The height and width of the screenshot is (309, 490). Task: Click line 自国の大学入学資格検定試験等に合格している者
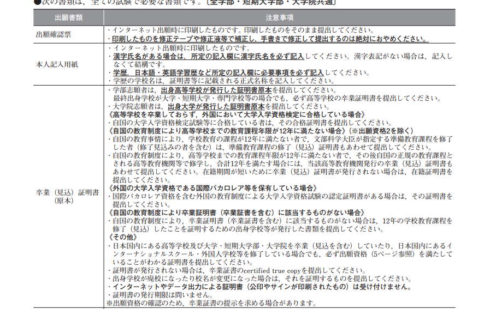point(250,123)
